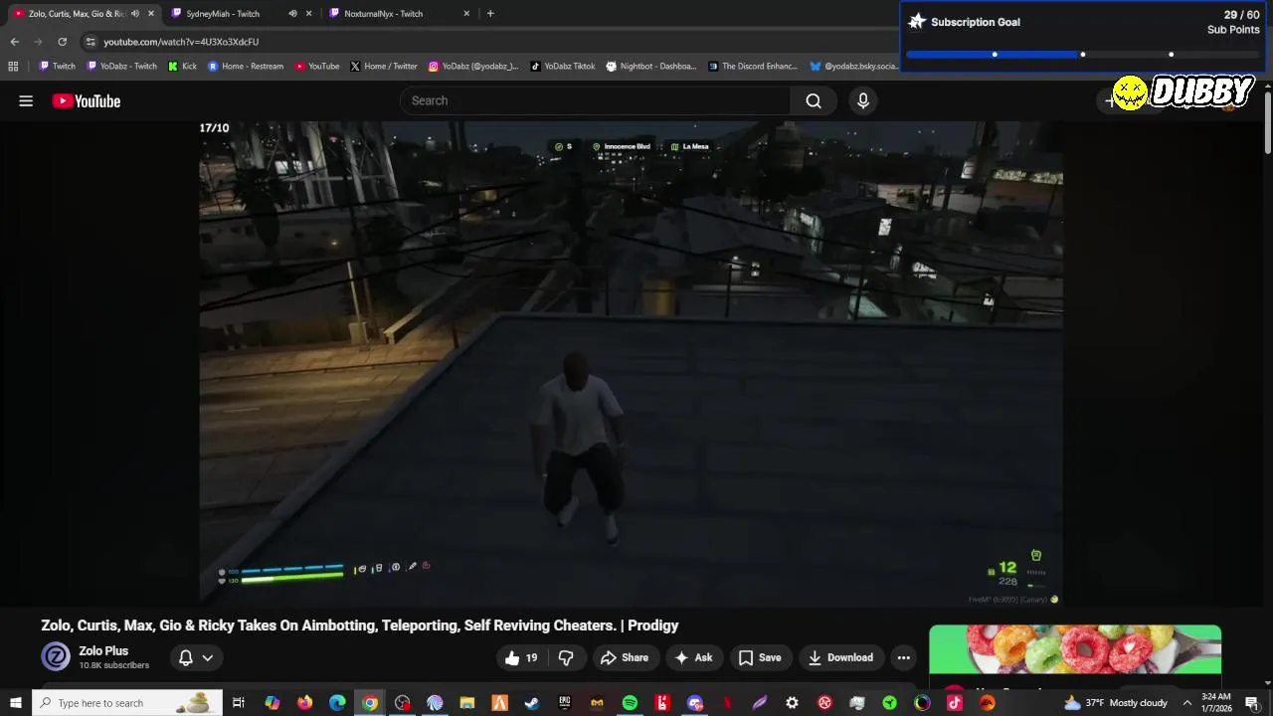
Task: Open the Windows Start menu
Action: (15, 703)
